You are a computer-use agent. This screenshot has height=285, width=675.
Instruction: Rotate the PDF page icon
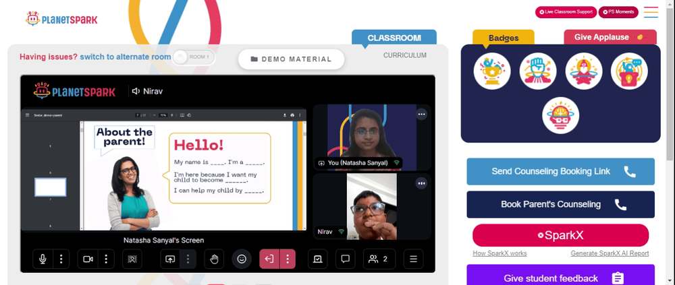click(189, 115)
